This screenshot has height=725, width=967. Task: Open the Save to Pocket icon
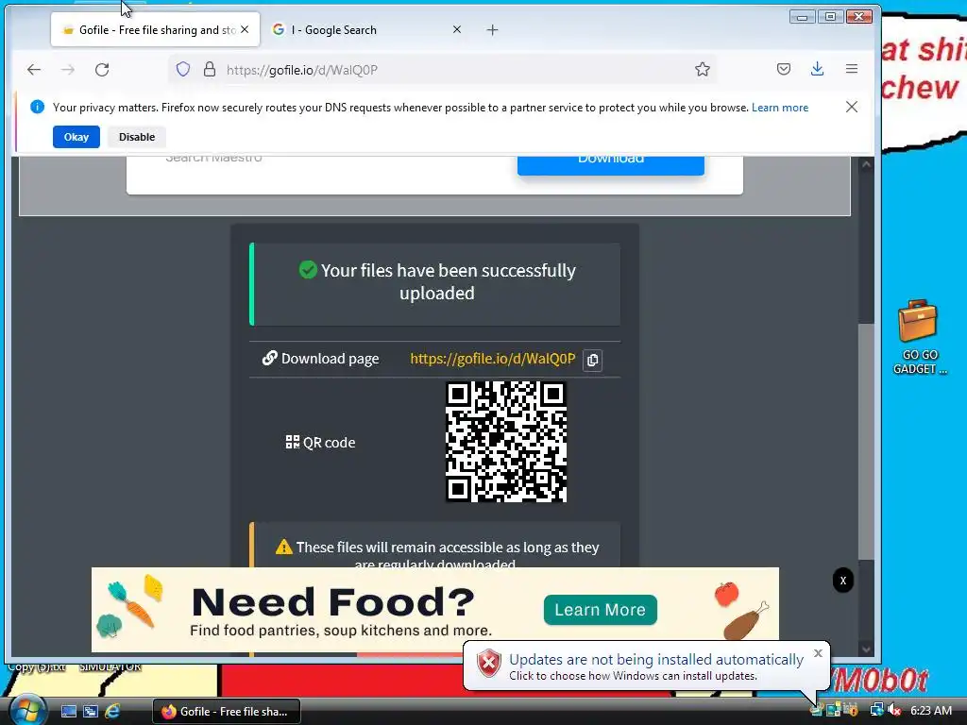click(x=784, y=69)
